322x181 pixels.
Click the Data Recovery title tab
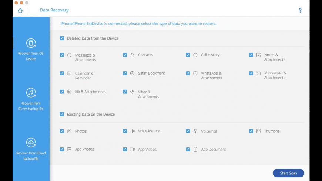click(x=54, y=10)
